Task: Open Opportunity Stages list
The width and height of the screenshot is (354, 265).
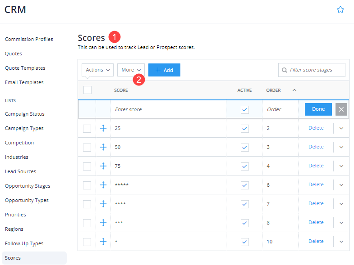Action: [x=28, y=186]
